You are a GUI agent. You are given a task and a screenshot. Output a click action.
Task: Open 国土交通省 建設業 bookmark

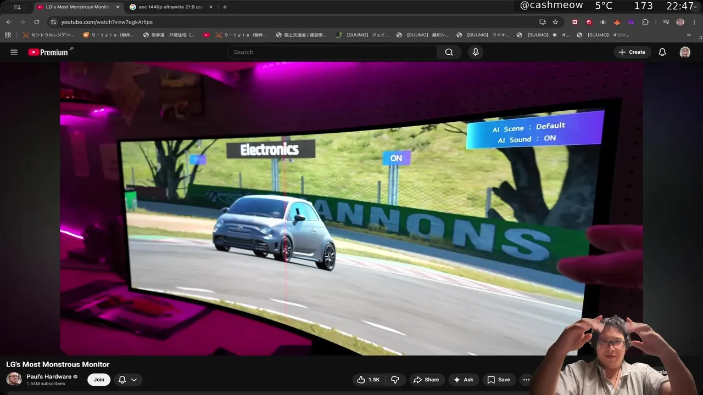coord(301,35)
